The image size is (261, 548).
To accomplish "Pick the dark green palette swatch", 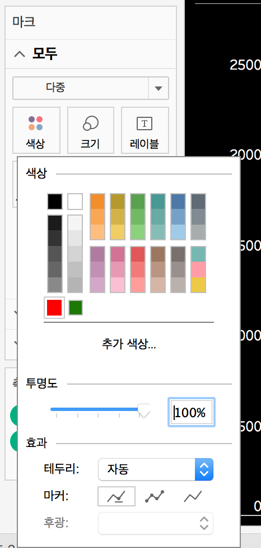I will point(138,202).
